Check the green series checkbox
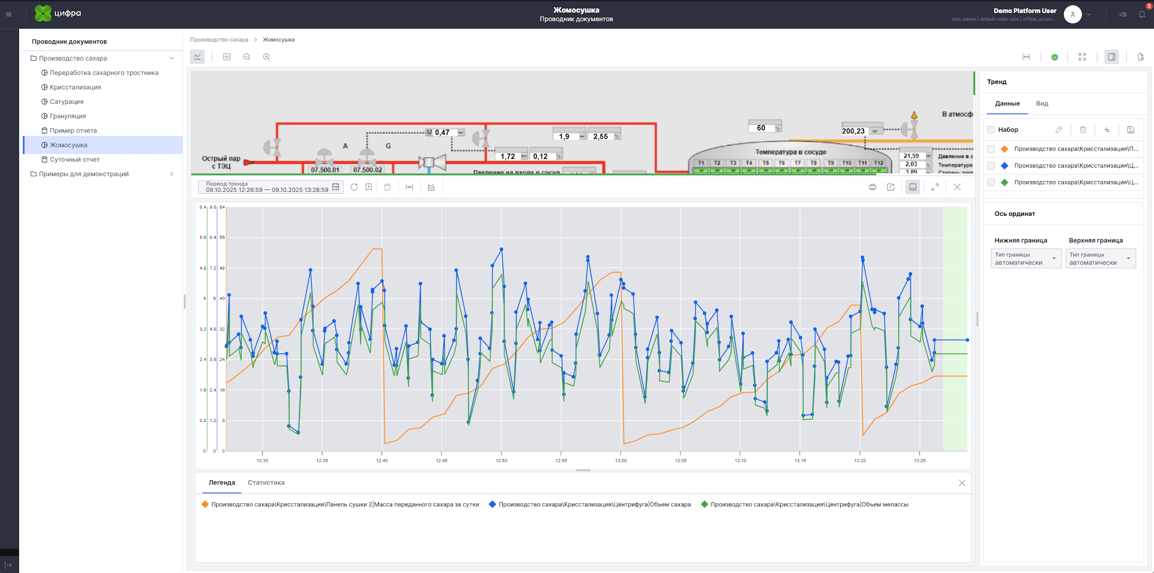Viewport: 1154px width, 573px height. pos(991,182)
